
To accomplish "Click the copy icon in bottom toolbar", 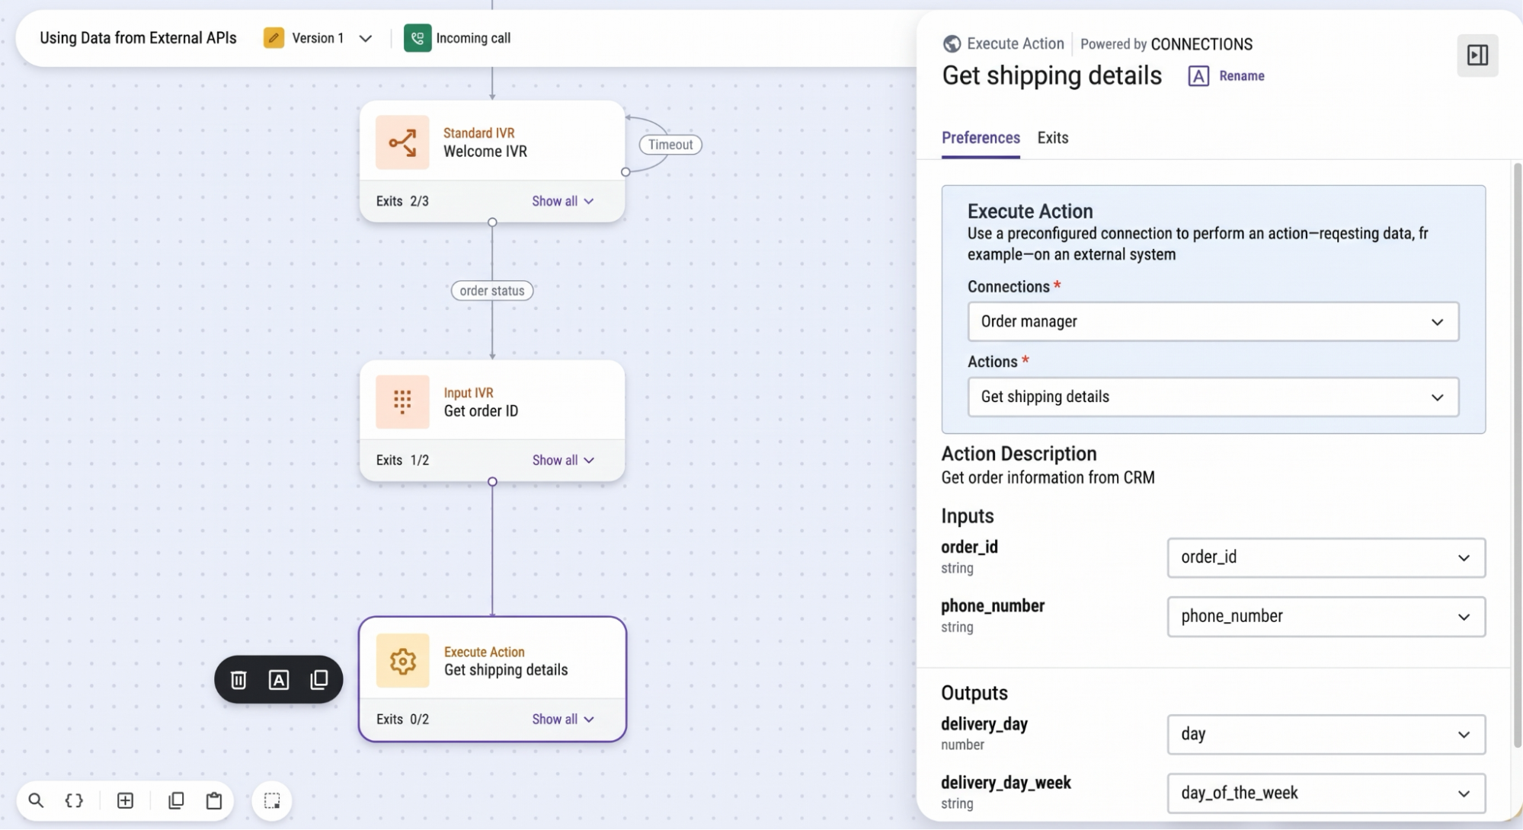I will [176, 800].
